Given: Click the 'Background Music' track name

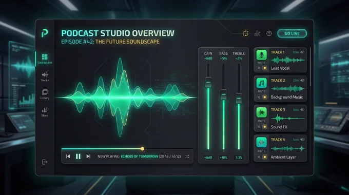Looking at the screenshot, I should pyautogui.click(x=287, y=97).
